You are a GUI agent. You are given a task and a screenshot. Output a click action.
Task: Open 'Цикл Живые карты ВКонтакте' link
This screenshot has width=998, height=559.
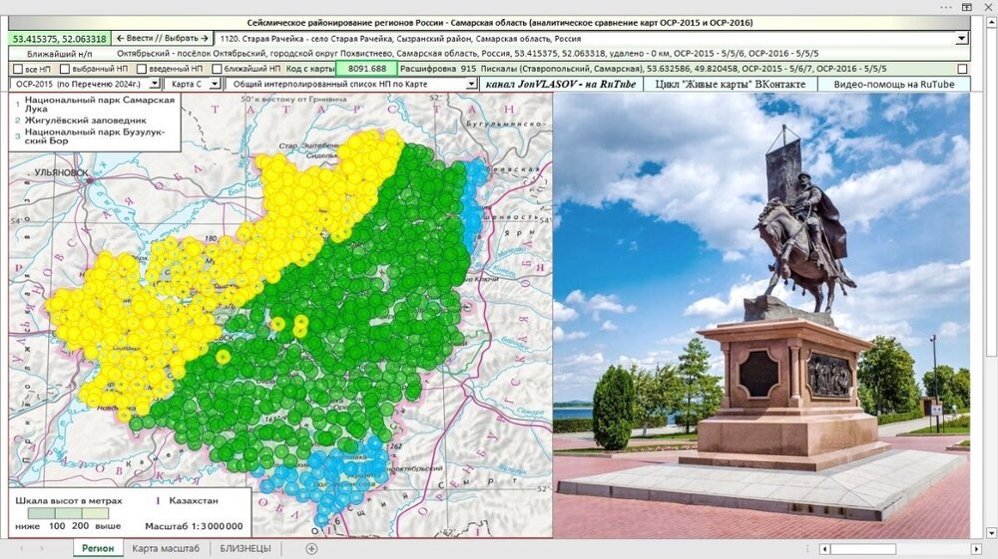(731, 84)
